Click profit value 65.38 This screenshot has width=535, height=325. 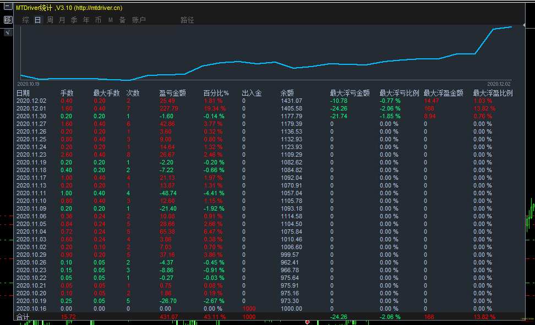(x=167, y=232)
